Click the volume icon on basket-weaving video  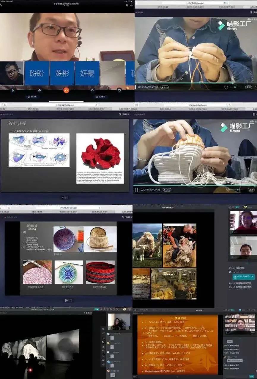tap(228, 190)
